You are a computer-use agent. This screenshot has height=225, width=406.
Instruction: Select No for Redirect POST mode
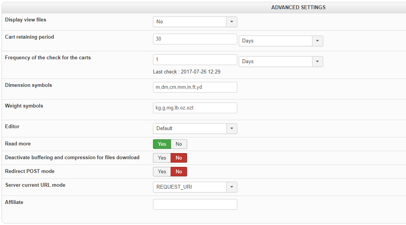click(179, 171)
